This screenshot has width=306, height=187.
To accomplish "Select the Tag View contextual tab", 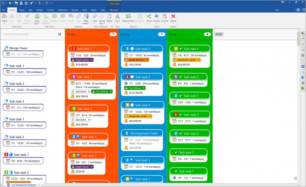I will [x=114, y=10].
